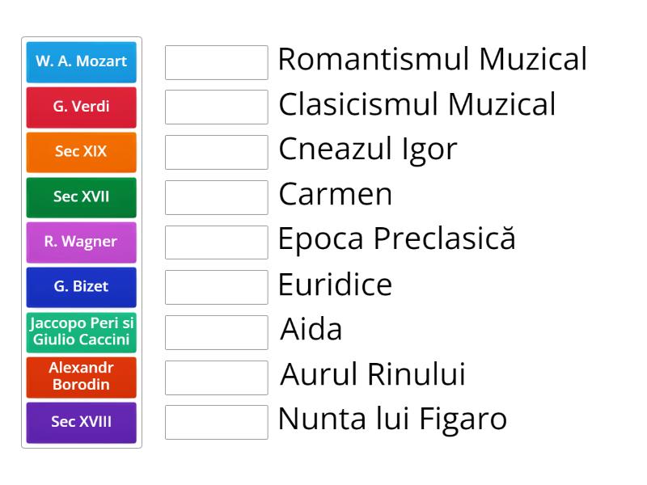This screenshot has height=485, width=647.
Task: Choose the G. Bizet tile
Action: (x=81, y=287)
